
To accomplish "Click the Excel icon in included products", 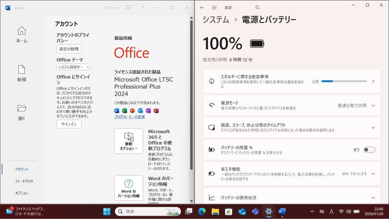I will [125, 111].
